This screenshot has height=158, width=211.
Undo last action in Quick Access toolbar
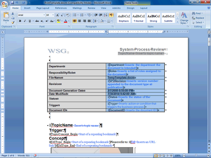pos(17,3)
